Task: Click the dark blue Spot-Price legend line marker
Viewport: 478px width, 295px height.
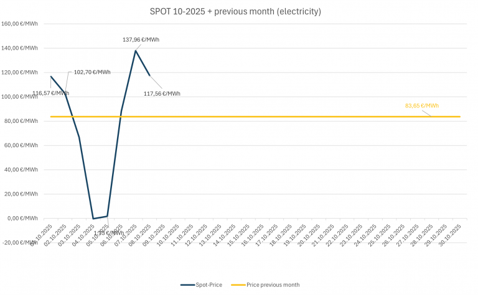Action: click(x=188, y=284)
